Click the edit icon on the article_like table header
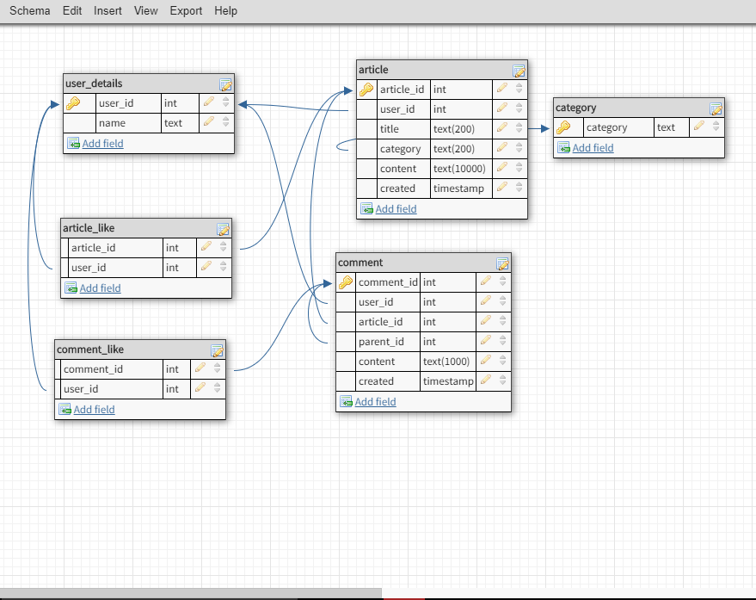Image resolution: width=756 pixels, height=600 pixels. [x=223, y=228]
